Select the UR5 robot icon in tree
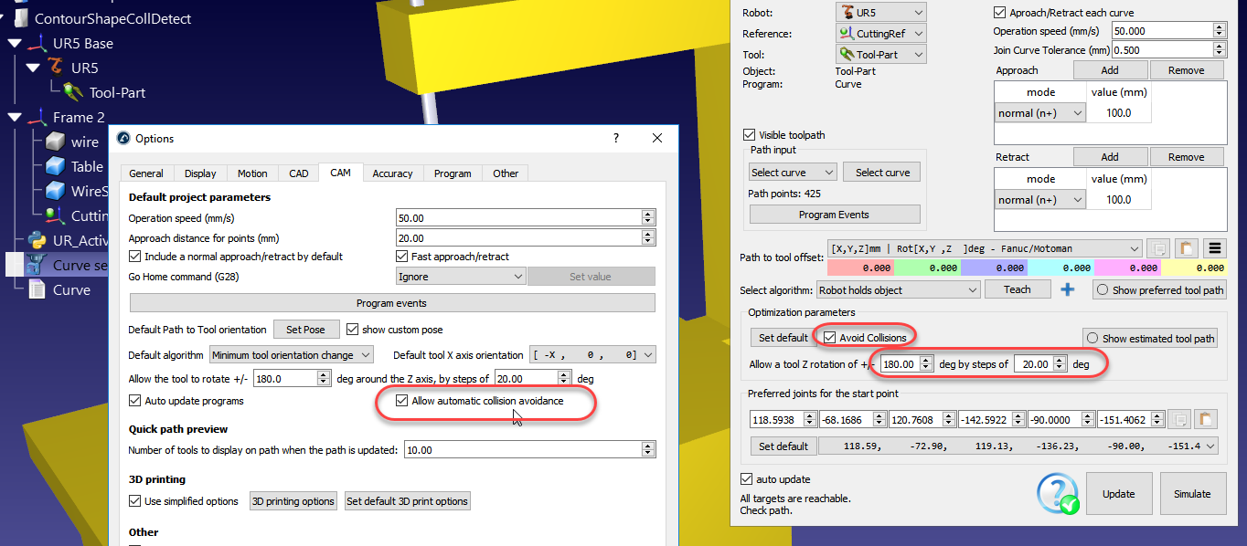The height and width of the screenshot is (546, 1247). point(56,68)
